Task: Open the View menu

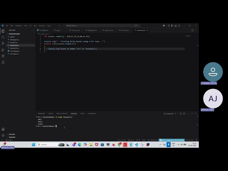Action: 26,26
